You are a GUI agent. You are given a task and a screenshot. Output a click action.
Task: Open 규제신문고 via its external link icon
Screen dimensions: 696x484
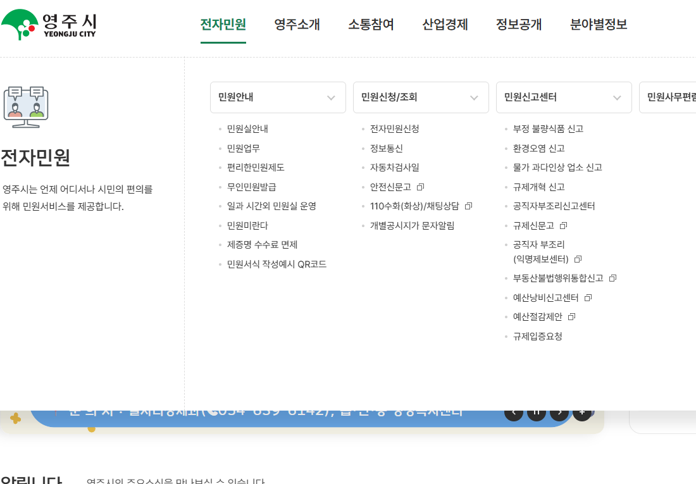pyautogui.click(x=563, y=225)
